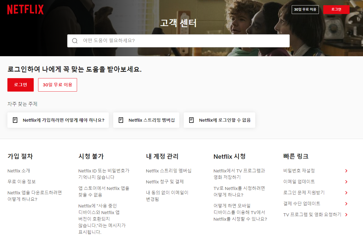Open Netflix에서 TV 프로그램과 영화 저장하기 link

239,174
